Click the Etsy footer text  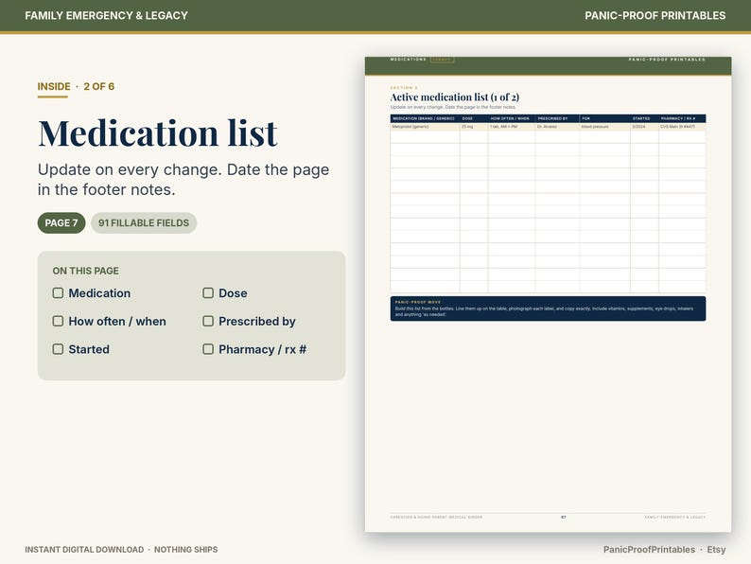716,550
